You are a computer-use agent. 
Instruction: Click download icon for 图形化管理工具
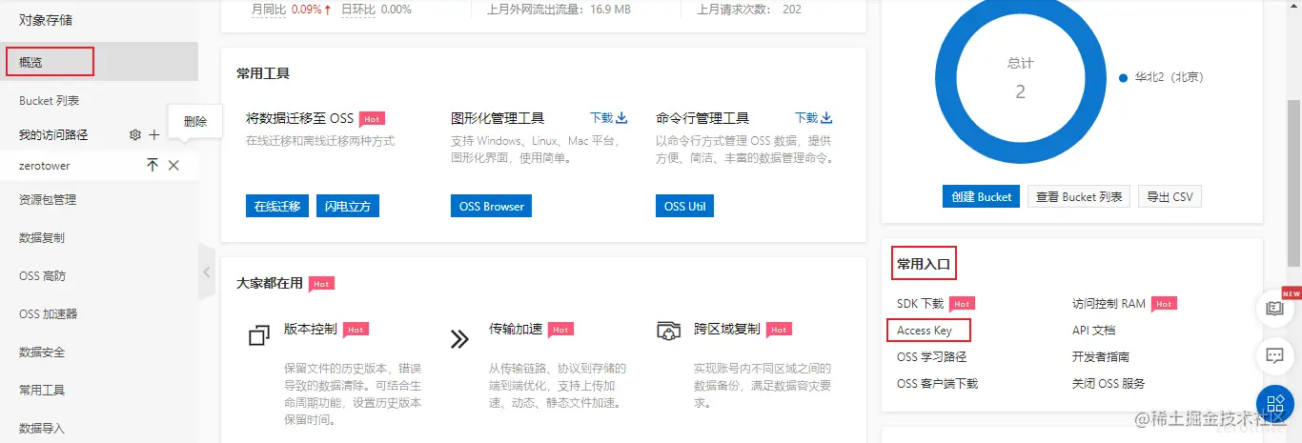pyautogui.click(x=622, y=118)
